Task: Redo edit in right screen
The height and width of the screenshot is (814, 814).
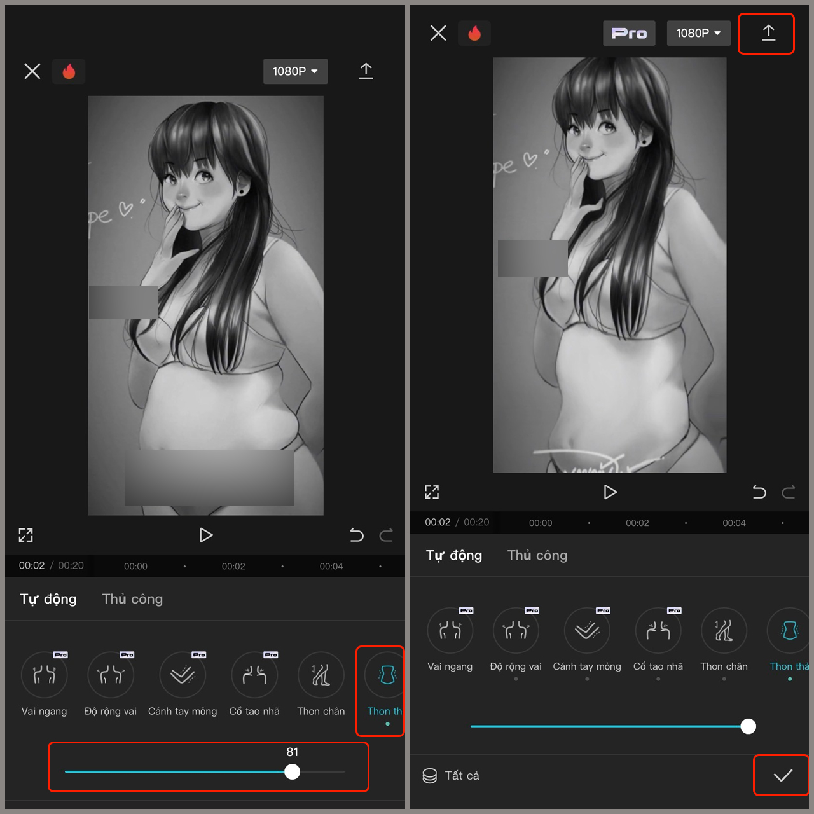Action: tap(789, 492)
